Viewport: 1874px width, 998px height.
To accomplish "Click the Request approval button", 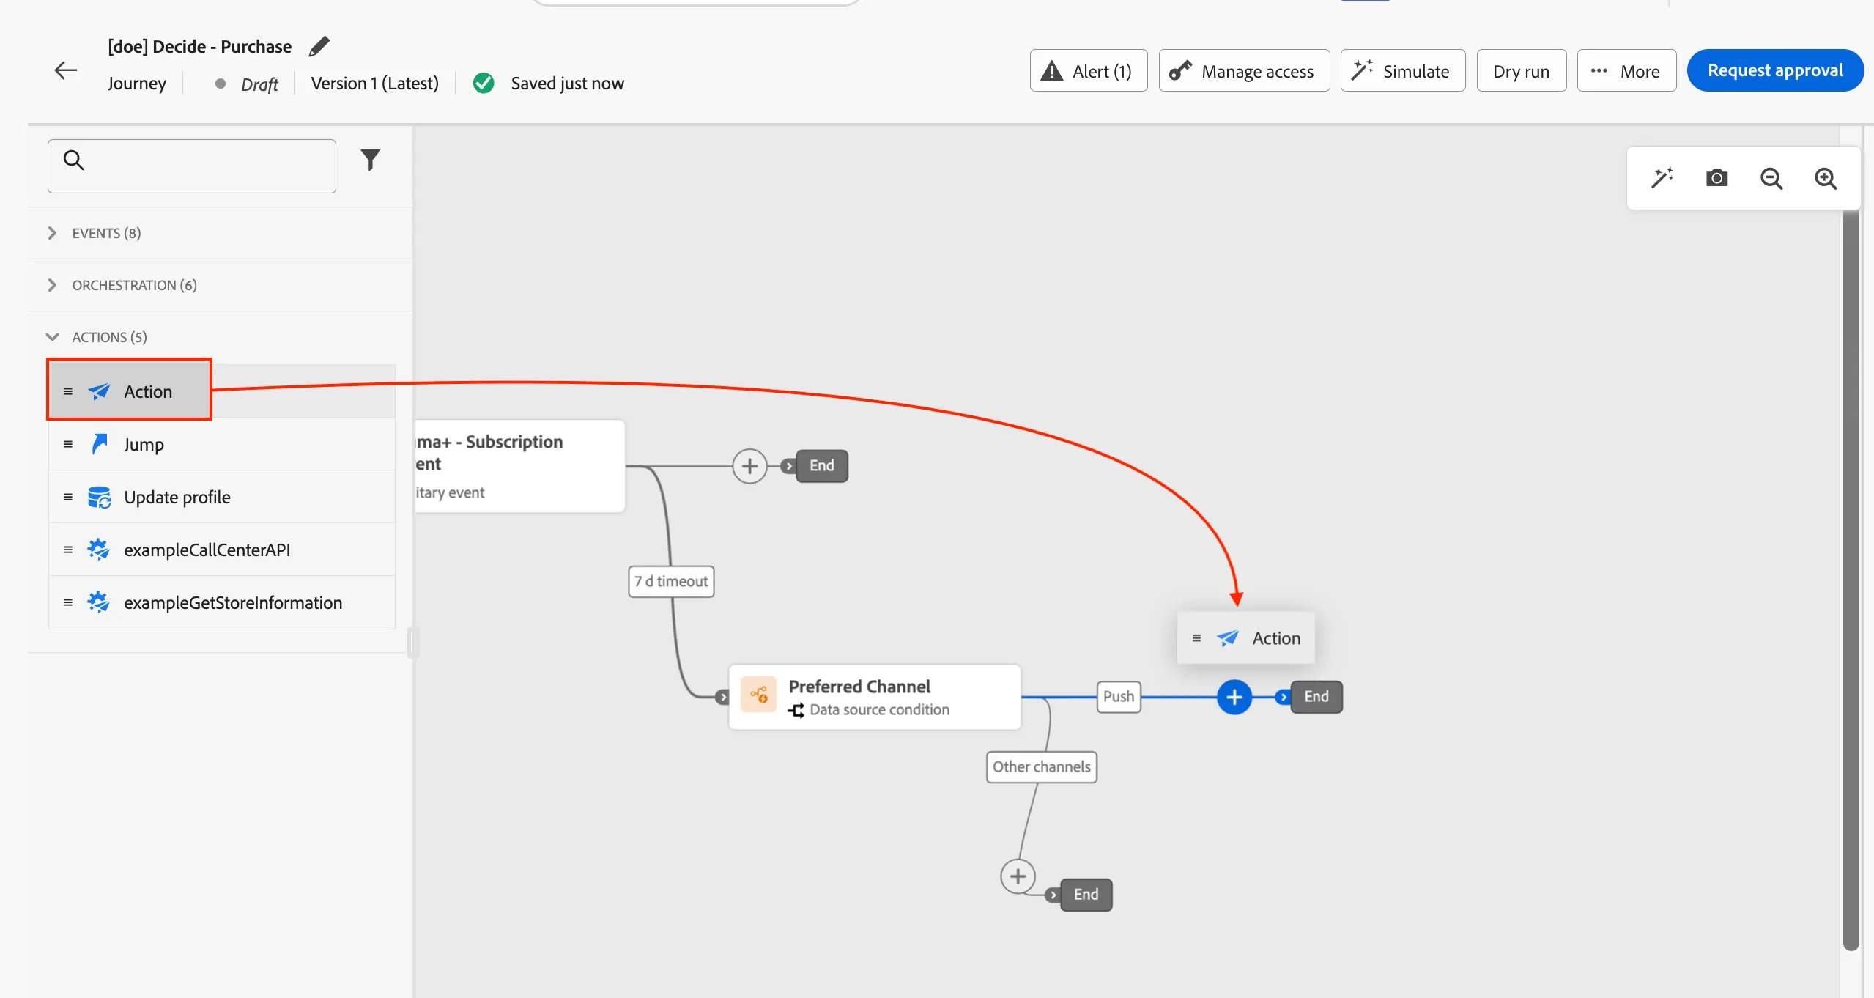I will (x=1775, y=70).
